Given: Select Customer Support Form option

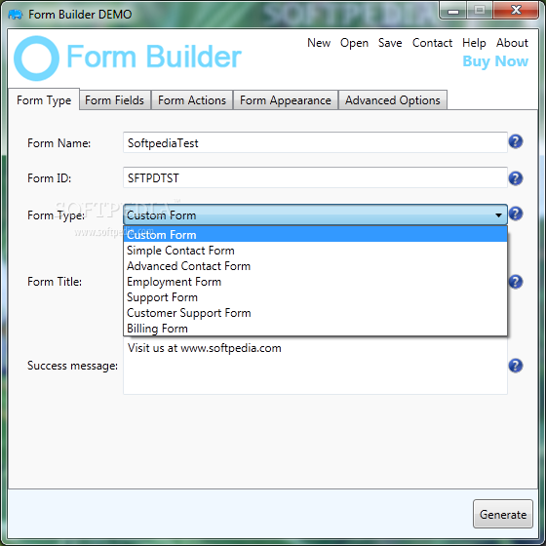Looking at the screenshot, I should 315,313.
